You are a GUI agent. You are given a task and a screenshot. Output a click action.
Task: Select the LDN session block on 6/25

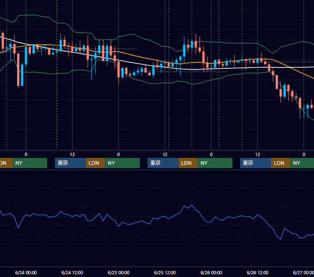point(188,163)
